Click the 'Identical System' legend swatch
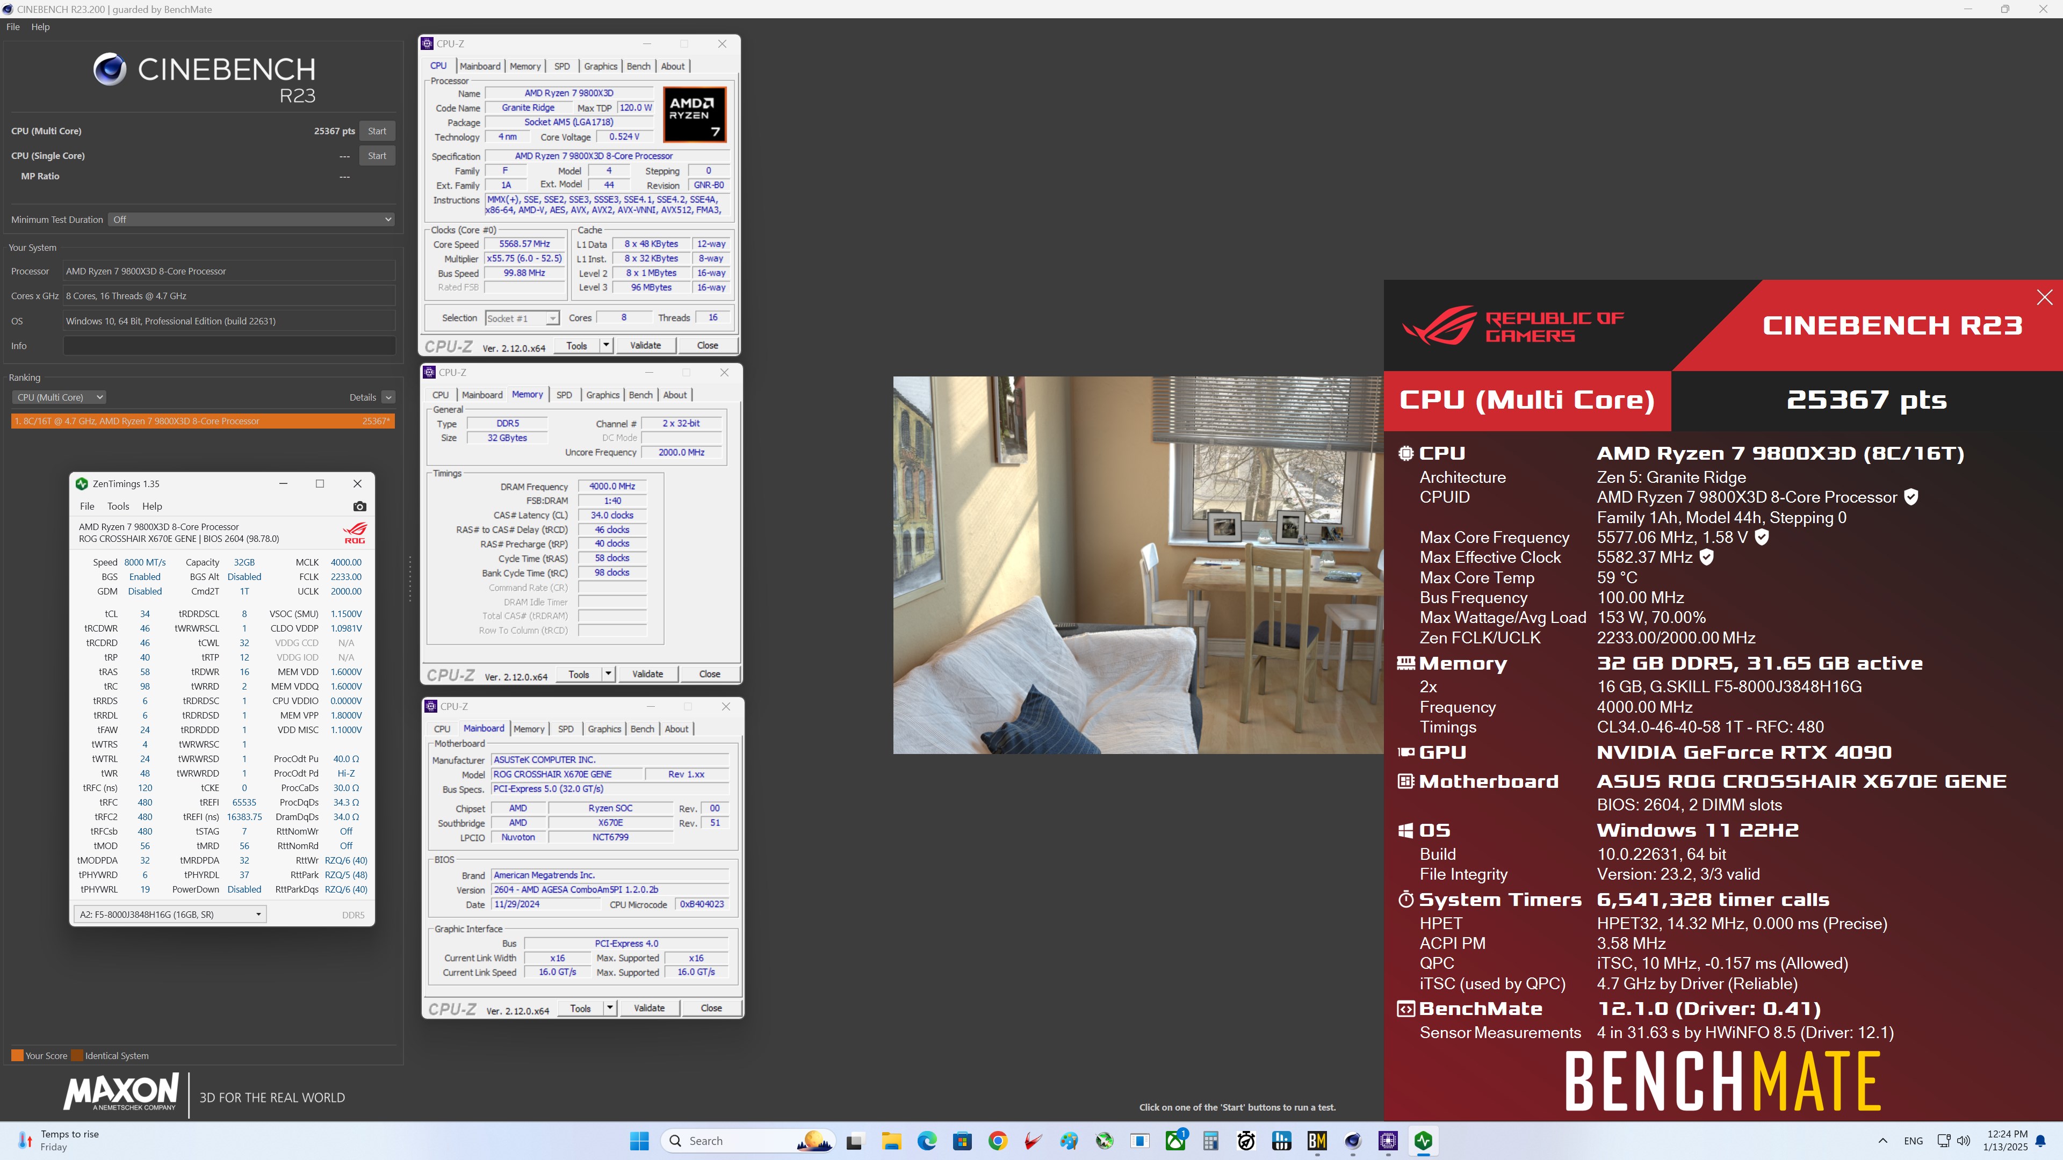The height and width of the screenshot is (1160, 2063). [77, 1055]
